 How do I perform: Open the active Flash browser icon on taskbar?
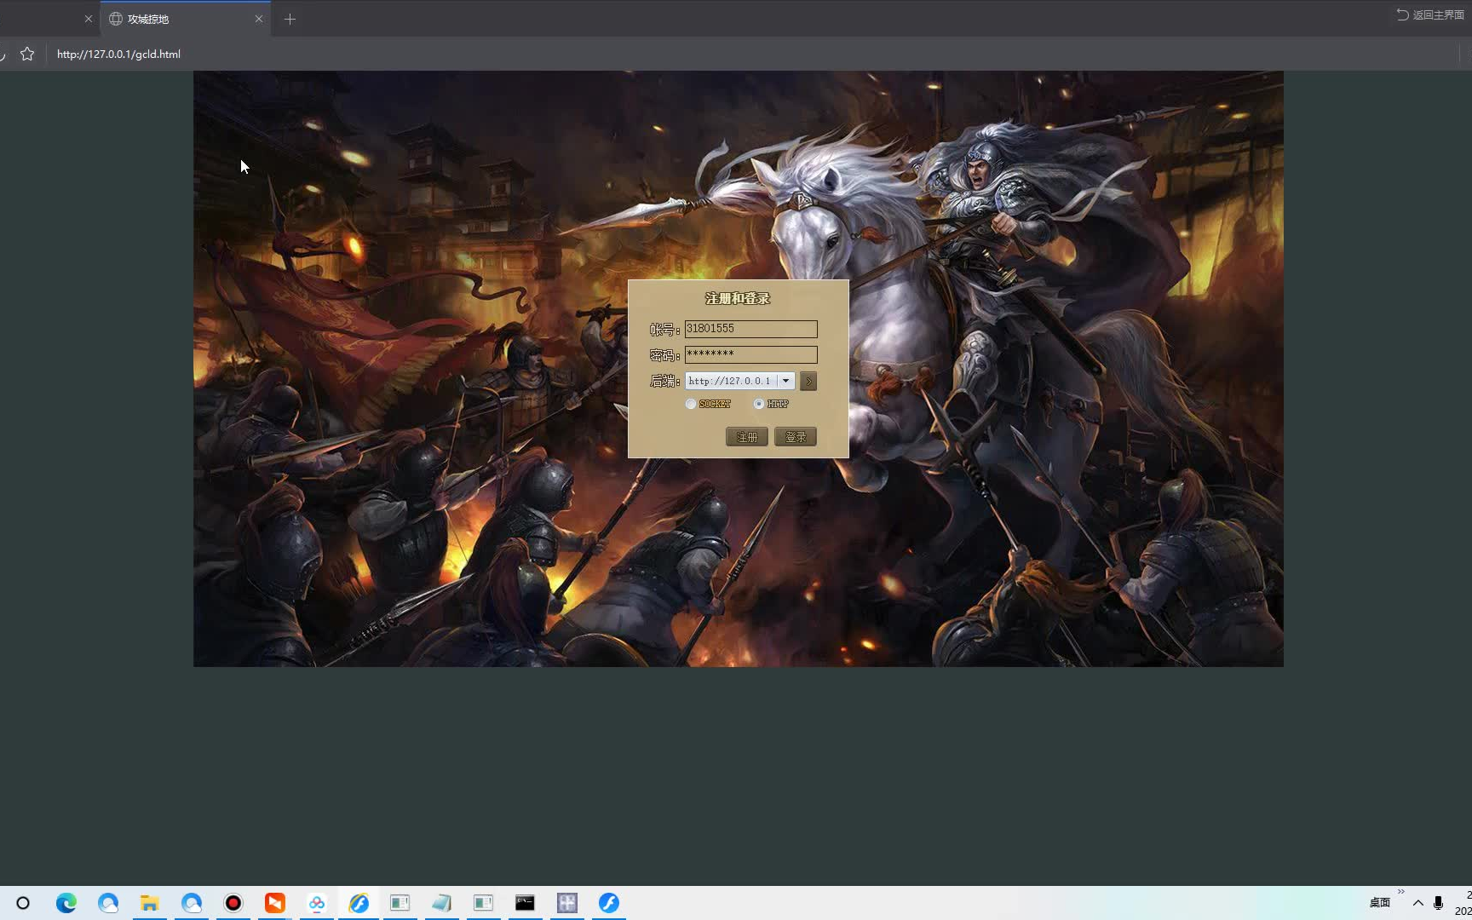click(x=359, y=903)
